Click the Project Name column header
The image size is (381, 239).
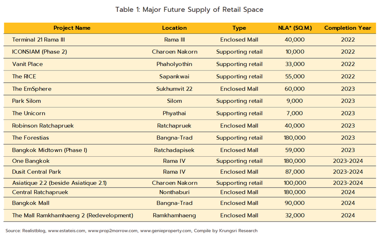click(72, 28)
